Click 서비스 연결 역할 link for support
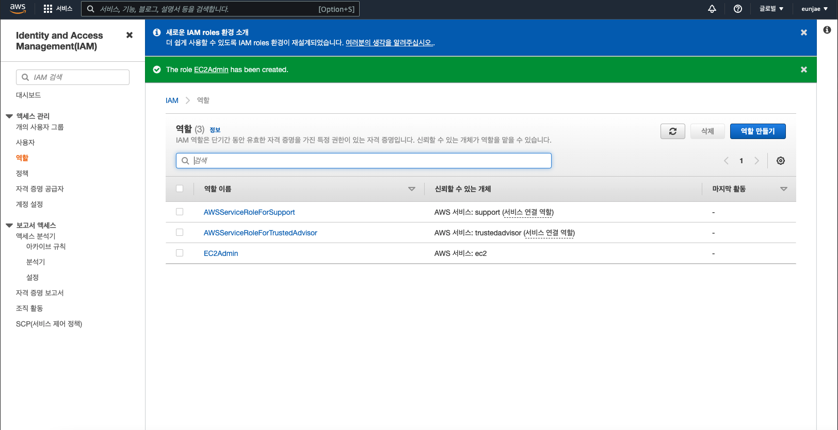This screenshot has width=838, height=430. click(x=528, y=212)
